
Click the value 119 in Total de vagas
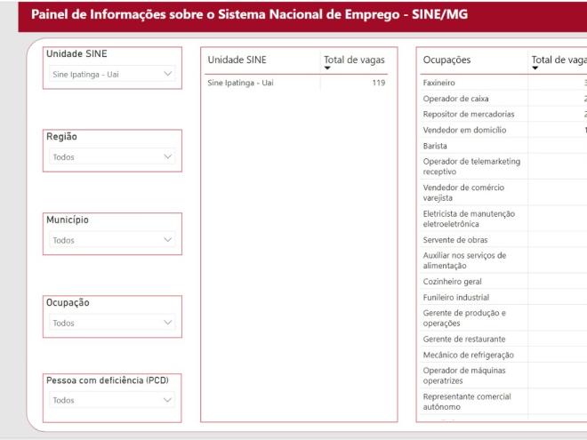pyautogui.click(x=379, y=83)
